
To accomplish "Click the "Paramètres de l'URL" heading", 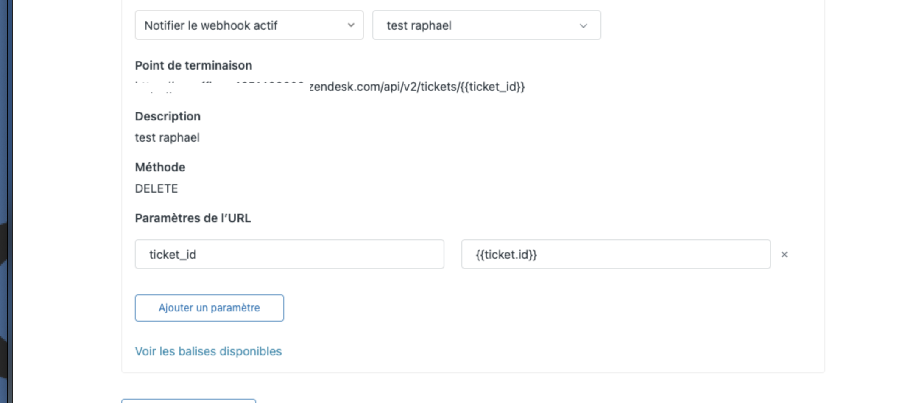I will click(x=193, y=218).
